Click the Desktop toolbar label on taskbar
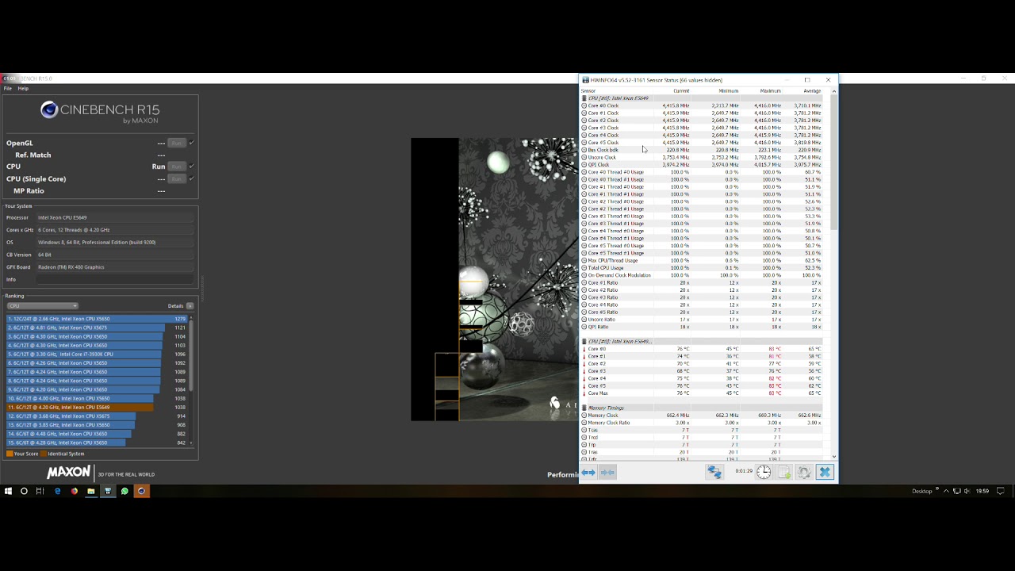The height and width of the screenshot is (571, 1015). (922, 491)
